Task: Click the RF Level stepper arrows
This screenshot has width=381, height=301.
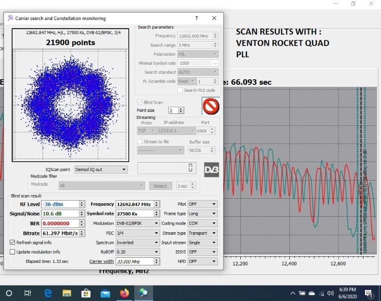Action: 82,204
